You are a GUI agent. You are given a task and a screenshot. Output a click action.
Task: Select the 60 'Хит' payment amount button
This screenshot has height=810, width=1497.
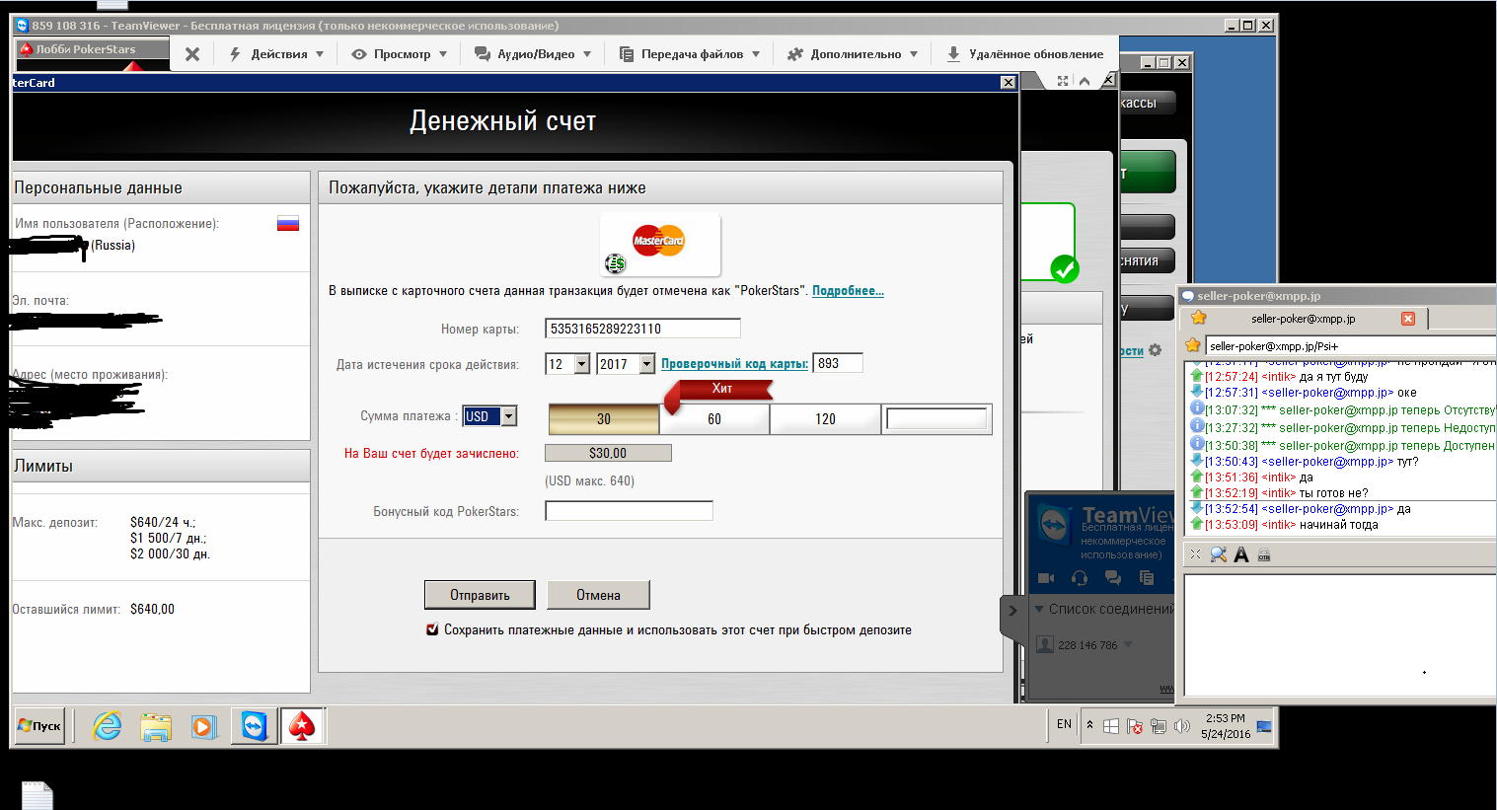pos(714,419)
